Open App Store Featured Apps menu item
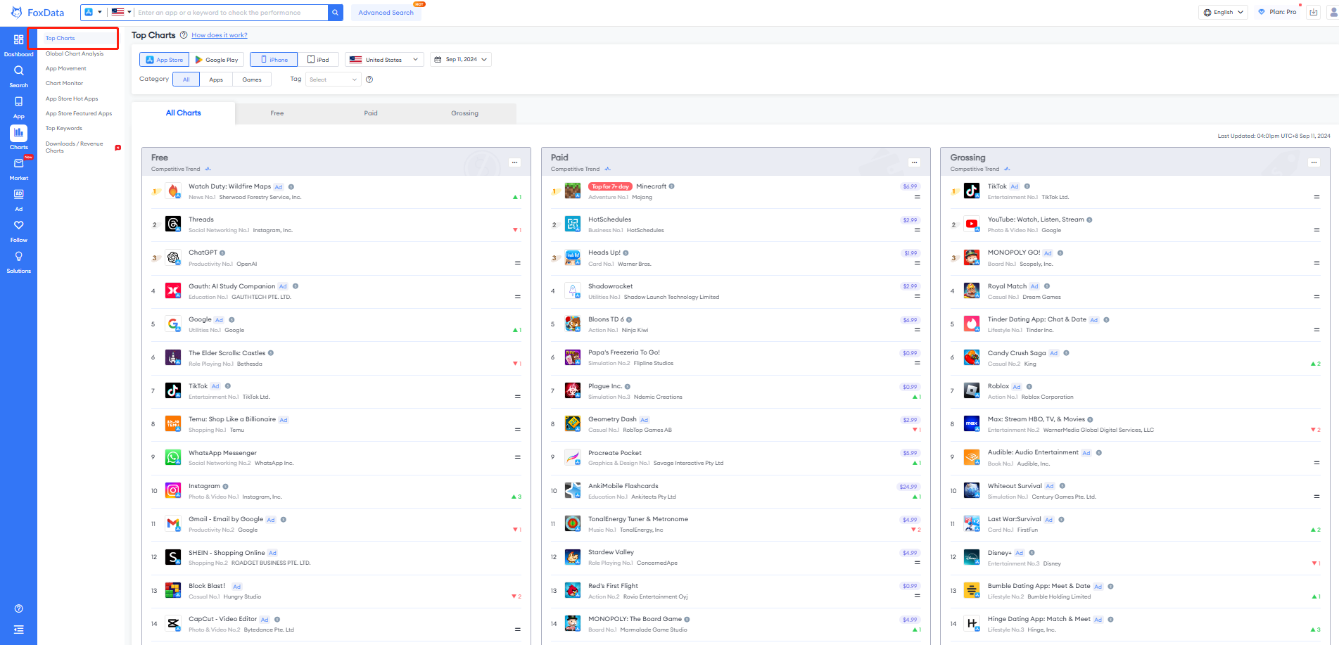Screen dimensions: 1339x645 click(x=79, y=113)
